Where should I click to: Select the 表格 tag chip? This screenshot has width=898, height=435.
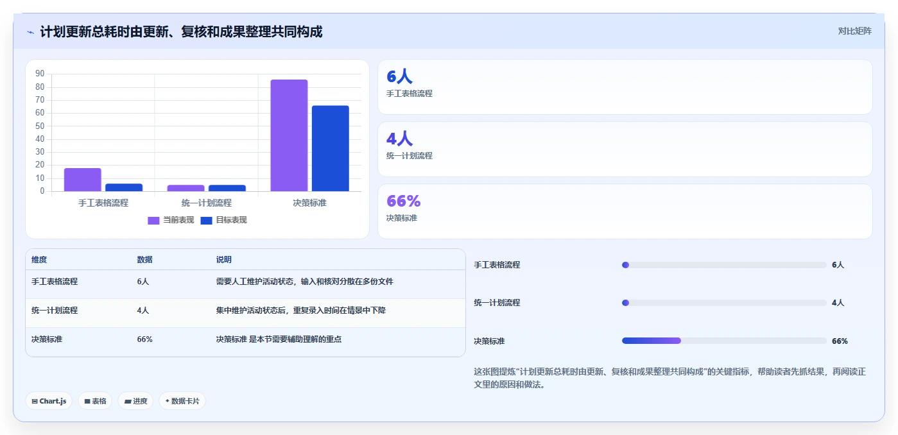pos(95,401)
